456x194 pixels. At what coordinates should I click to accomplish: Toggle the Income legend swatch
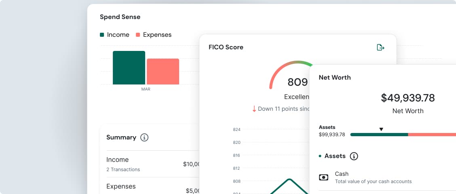[x=102, y=35]
